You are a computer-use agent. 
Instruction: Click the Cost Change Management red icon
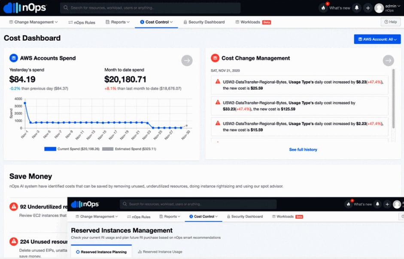215,58
